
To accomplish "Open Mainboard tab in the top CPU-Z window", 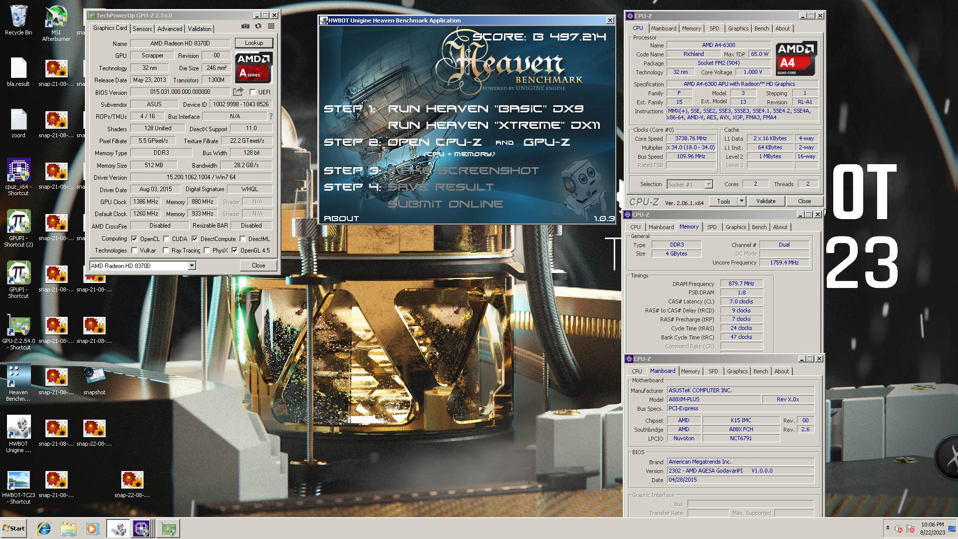I will pos(664,28).
